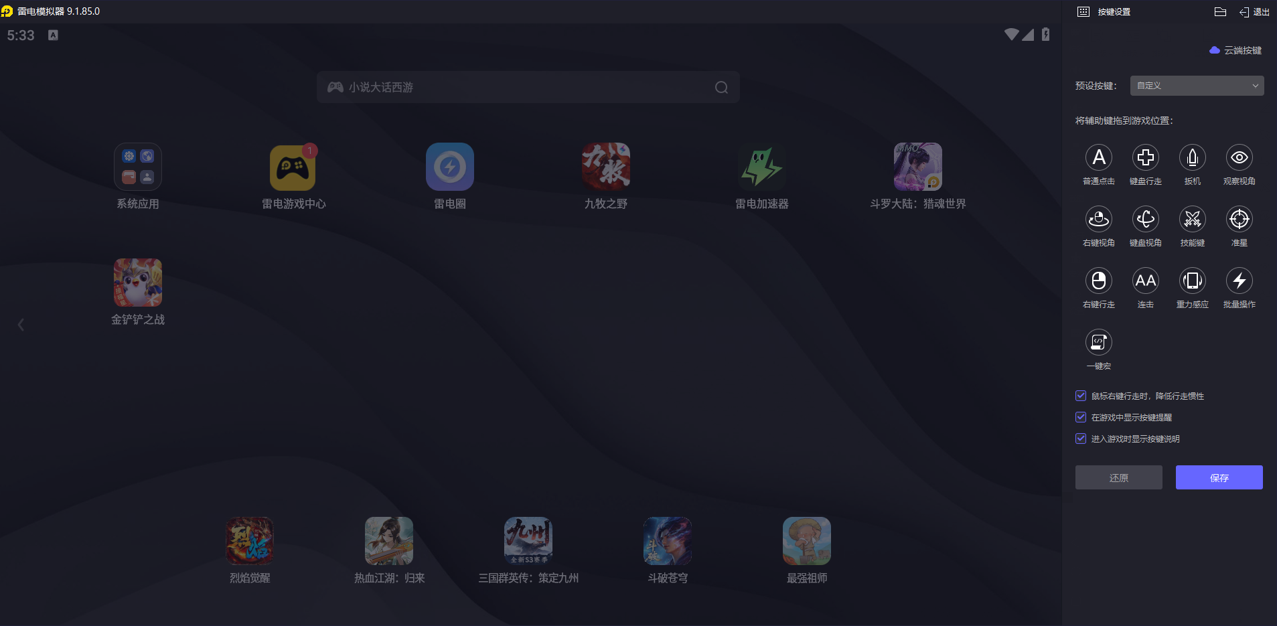This screenshot has width=1277, height=626.
Task: Uncheck 鼠标右键行走时，降低行走惯性 option
Action: coord(1081,396)
